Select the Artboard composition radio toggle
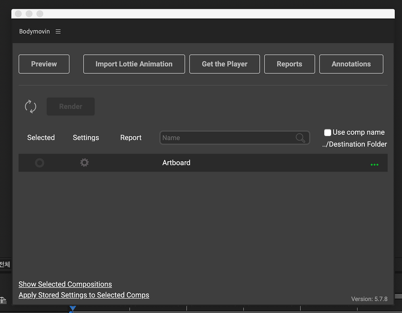This screenshot has height=313, width=402. click(40, 163)
